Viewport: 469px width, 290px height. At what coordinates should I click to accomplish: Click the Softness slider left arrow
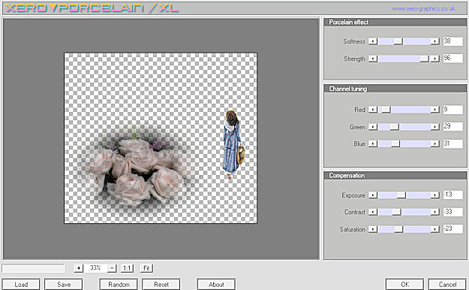tap(373, 41)
